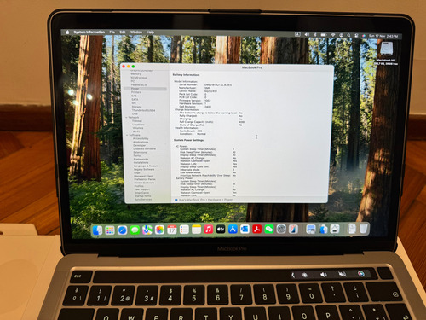Viewport: 426px width, 320px height.
Task: Click the Full Charge Capacity row
Action: (212, 122)
